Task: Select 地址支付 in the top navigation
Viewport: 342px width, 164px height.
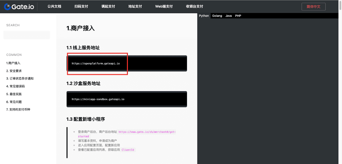Action: point(136,6)
